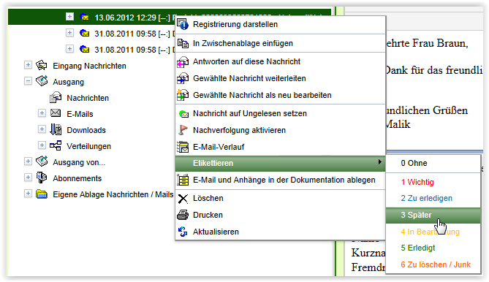Click the Ausgang outbox icon
Image resolution: width=489 pixels, height=282 pixels.
pyautogui.click(x=42, y=82)
